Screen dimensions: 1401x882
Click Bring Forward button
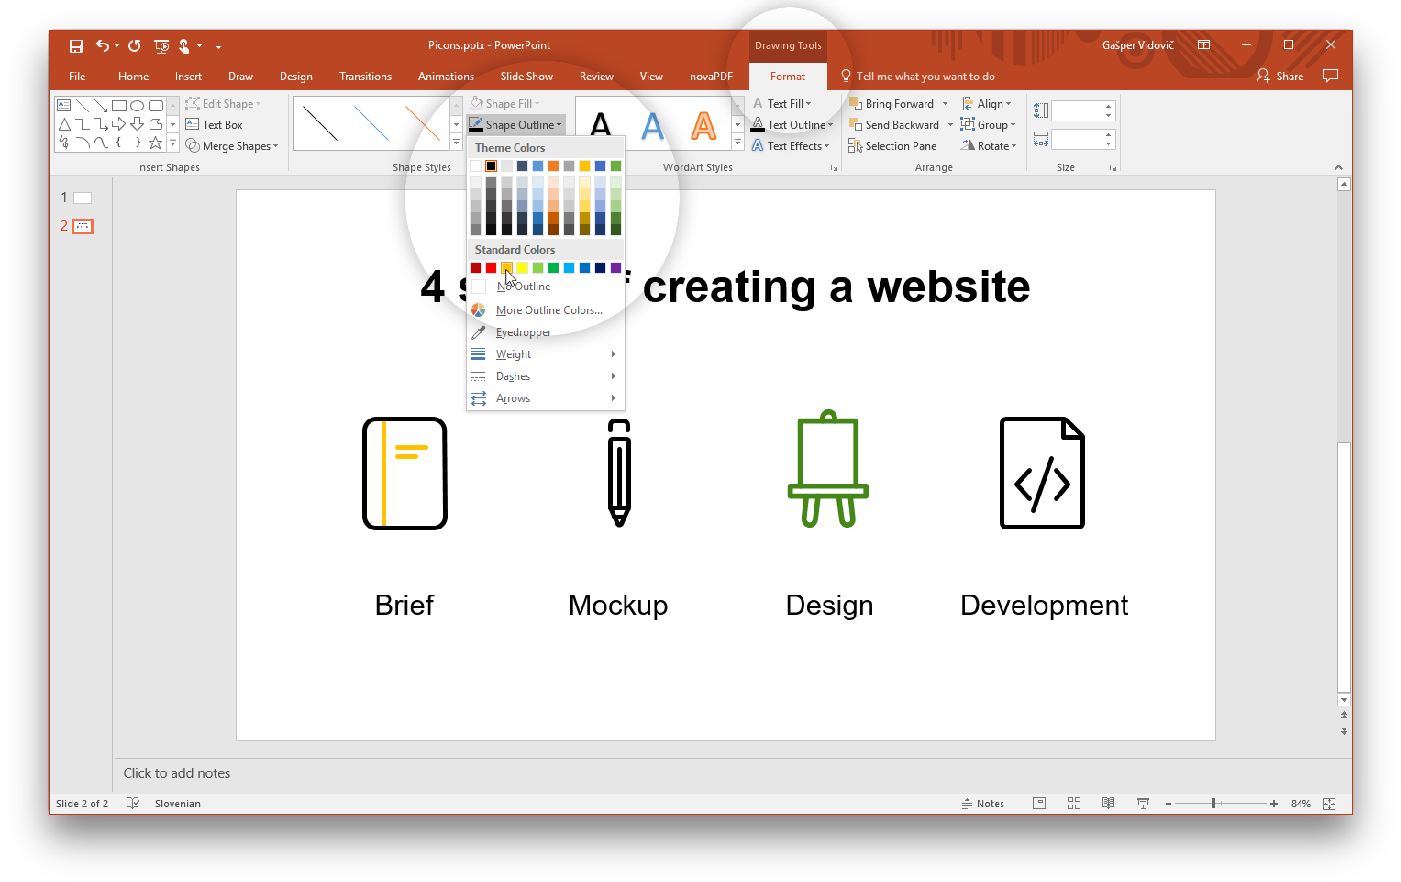[x=892, y=104]
